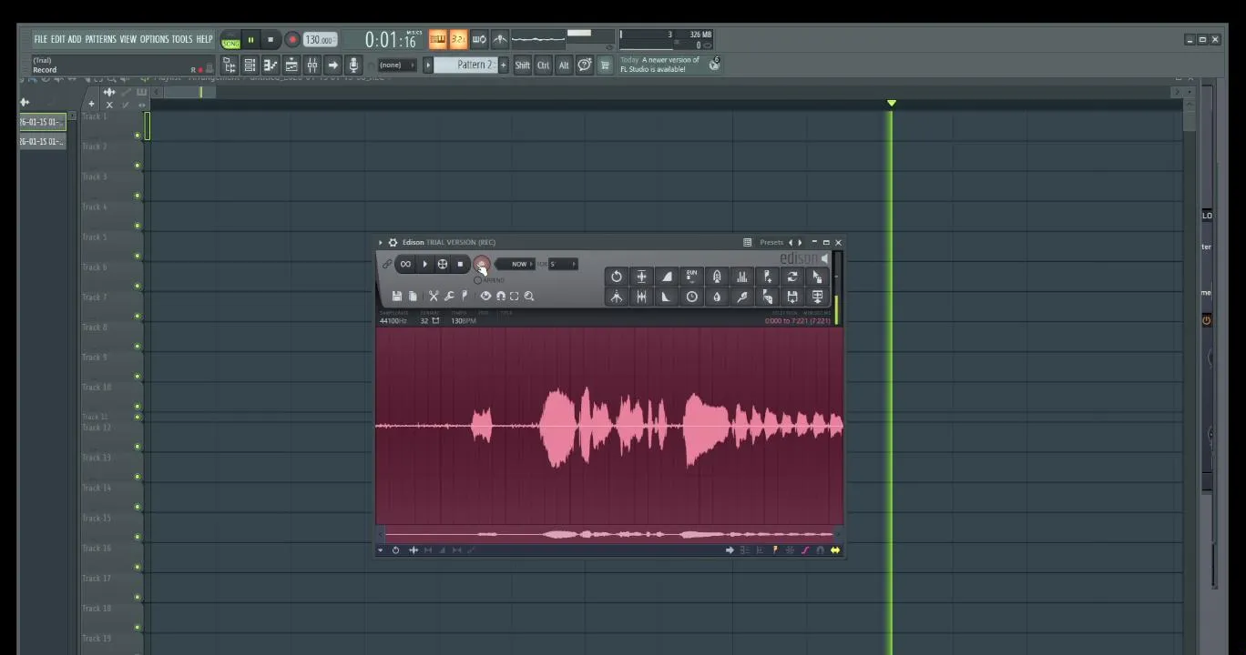Open Edison scissors edit tool
The height and width of the screenshot is (655, 1246).
pyautogui.click(x=434, y=296)
